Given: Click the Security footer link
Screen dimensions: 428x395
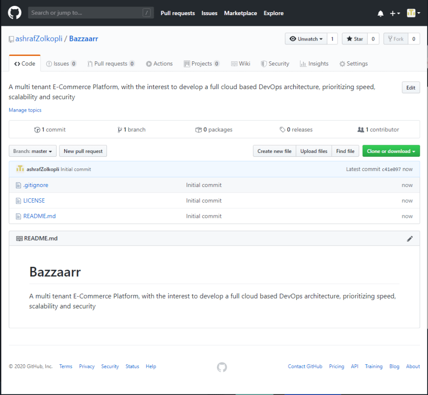Looking at the screenshot, I should click(110, 366).
